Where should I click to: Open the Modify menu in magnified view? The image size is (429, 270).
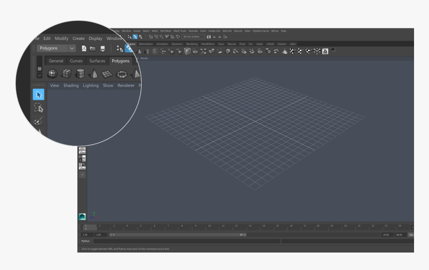click(61, 38)
